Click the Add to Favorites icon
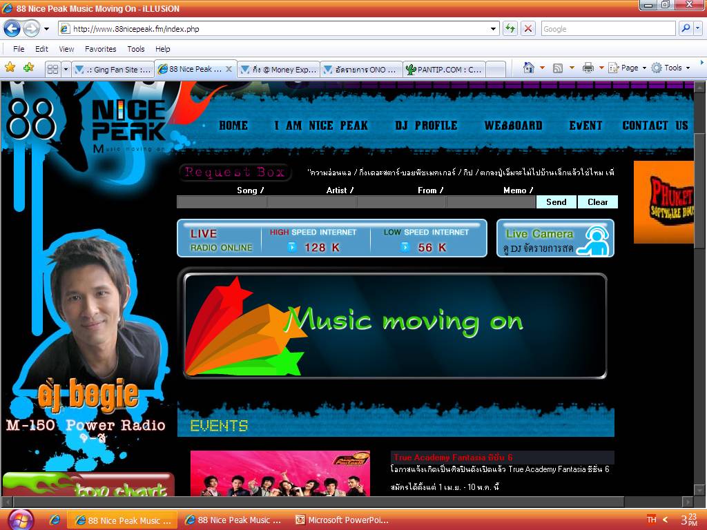 pyautogui.click(x=28, y=68)
